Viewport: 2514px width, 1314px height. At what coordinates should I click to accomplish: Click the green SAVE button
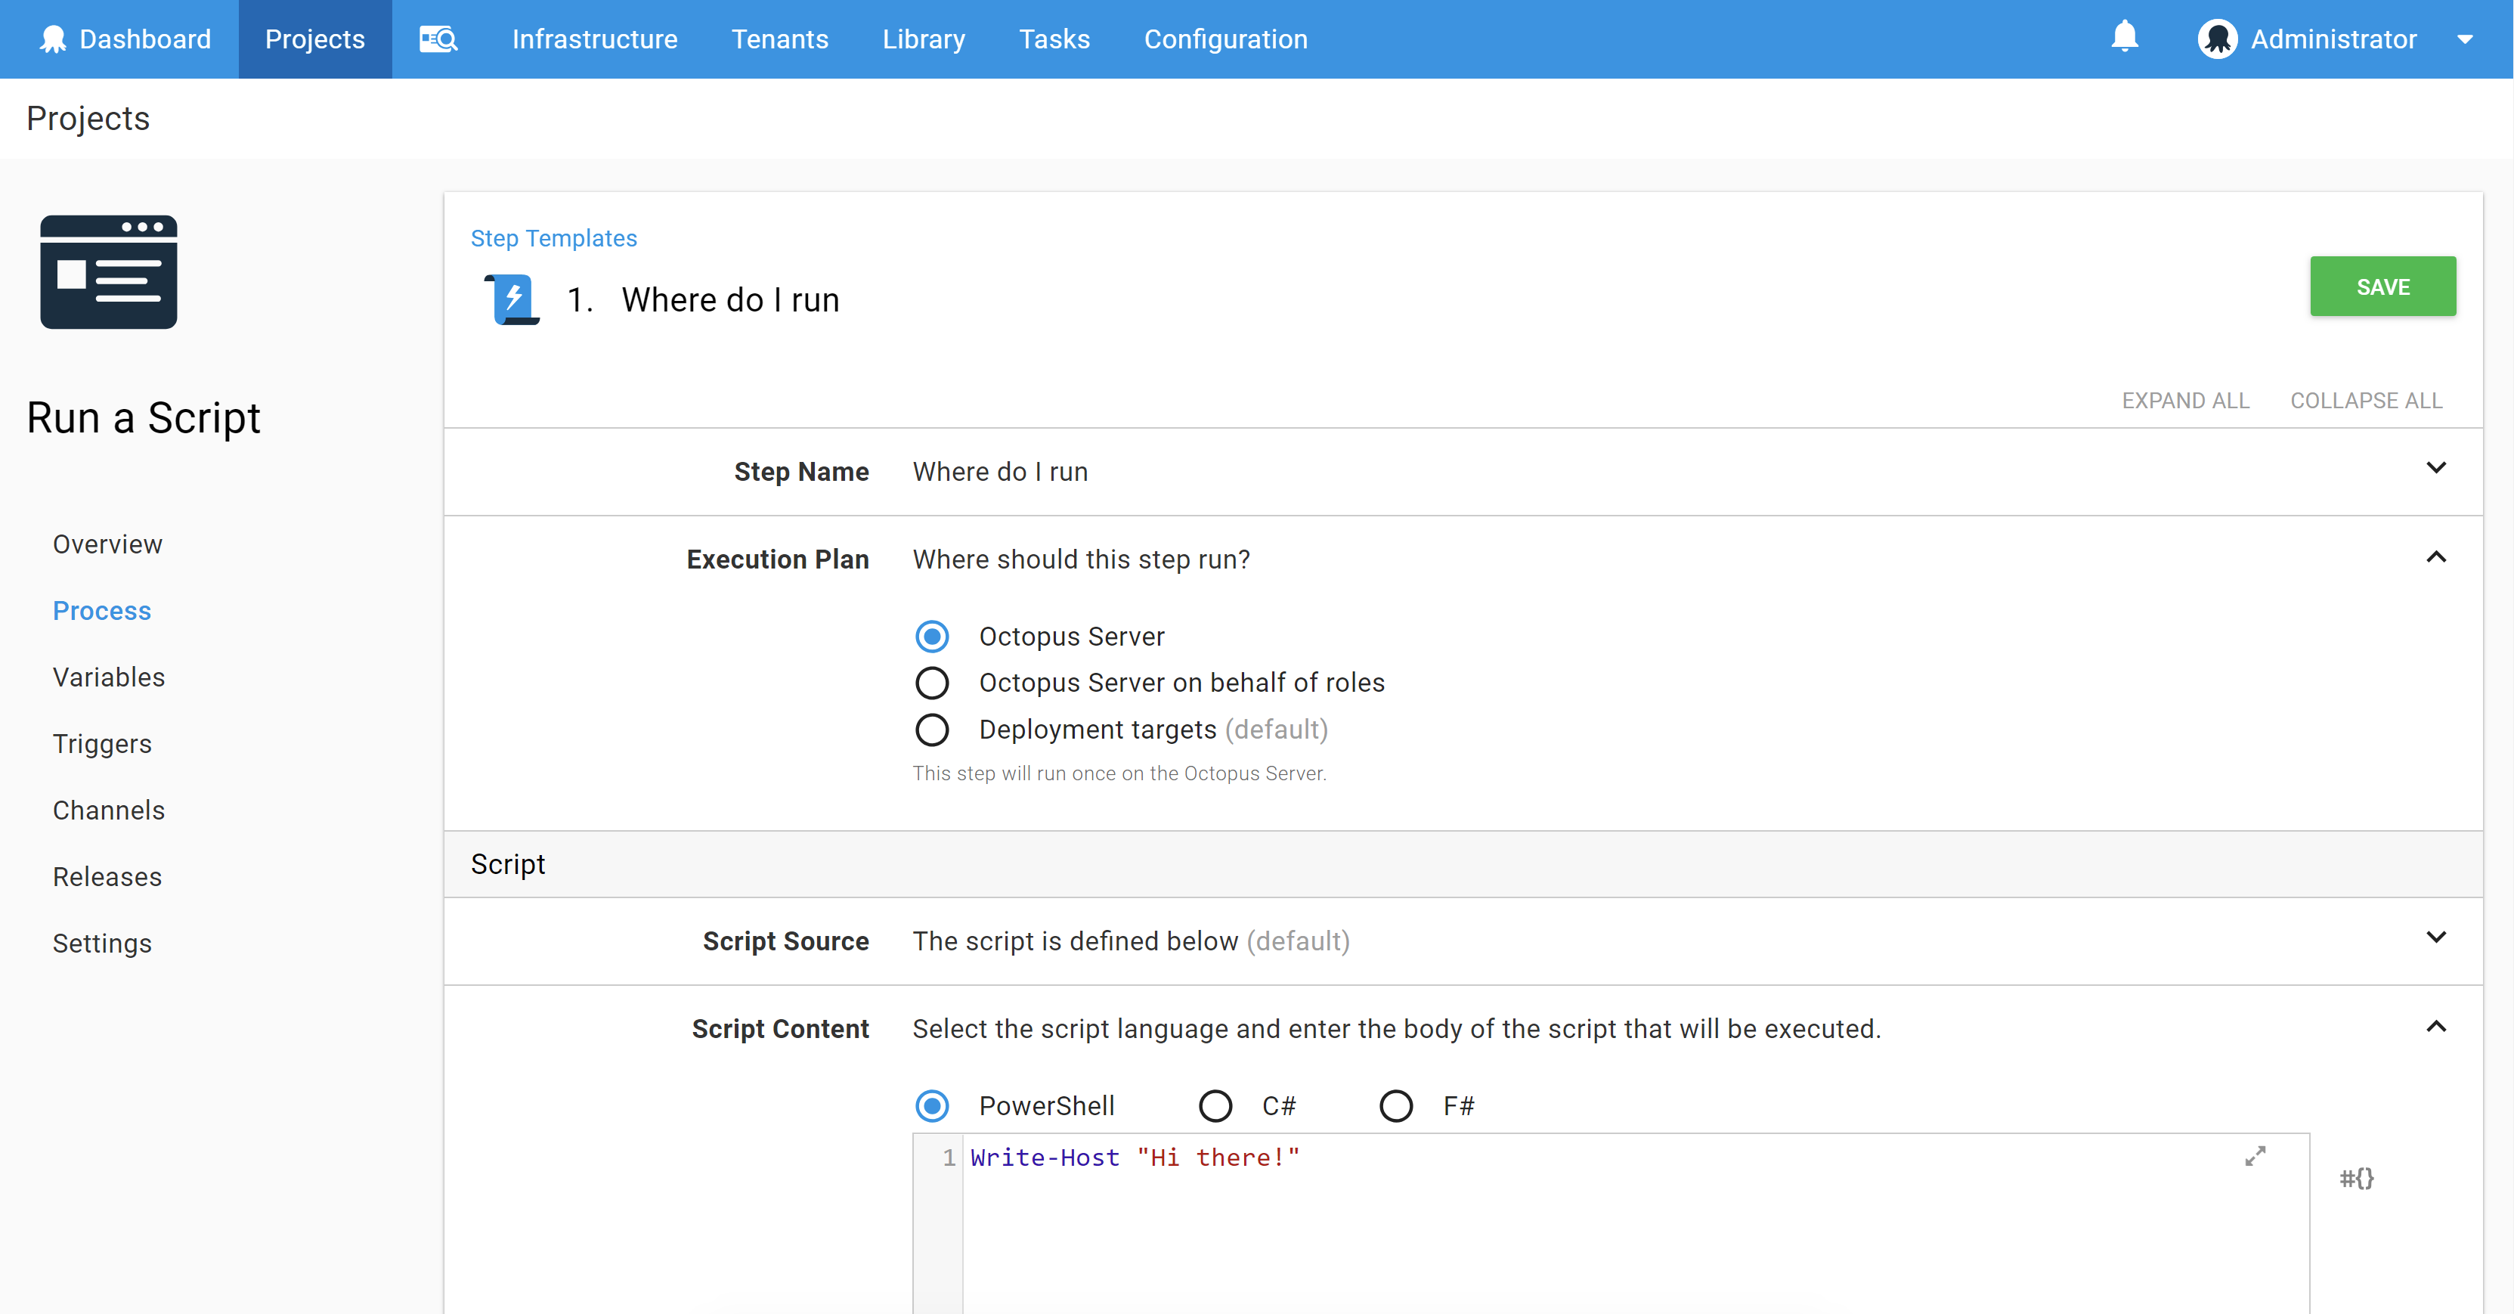click(2381, 286)
